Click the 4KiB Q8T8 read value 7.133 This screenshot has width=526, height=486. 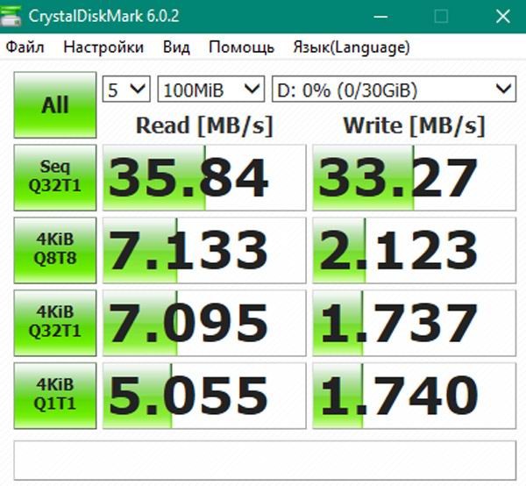pyautogui.click(x=204, y=251)
